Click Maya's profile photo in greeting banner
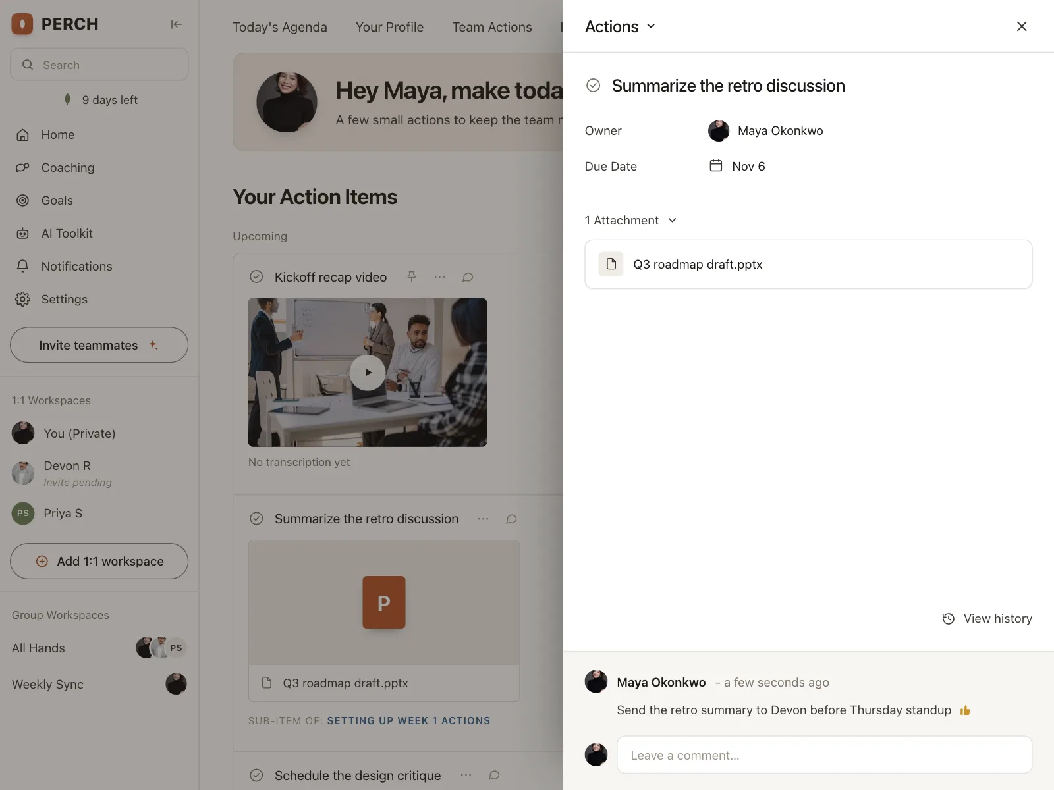This screenshot has height=790, width=1054. (287, 102)
